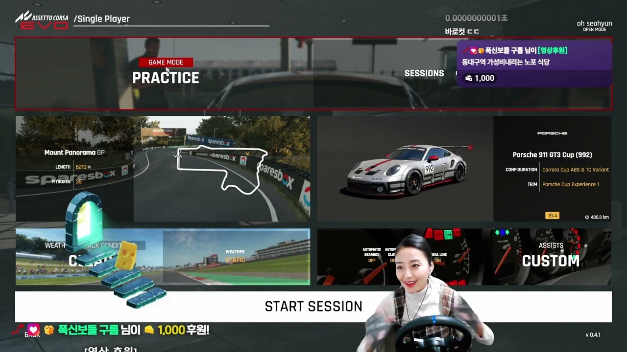Click the v 0.4.1 version label
Viewport: 627px width, 352px height.
click(593, 335)
